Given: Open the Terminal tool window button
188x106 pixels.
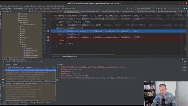Looking at the screenshot, I should 40,102.
